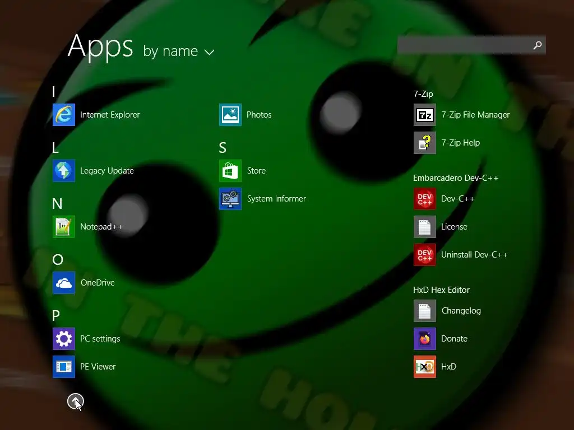Click the 'License' label text
Viewport: 574px width, 430px height.
454,227
